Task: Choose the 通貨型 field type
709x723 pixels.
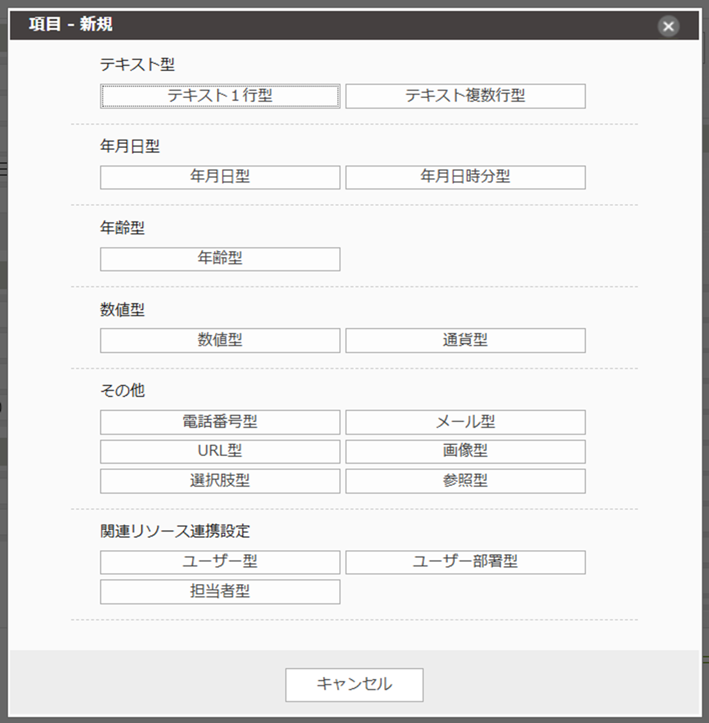Action: pos(465,341)
